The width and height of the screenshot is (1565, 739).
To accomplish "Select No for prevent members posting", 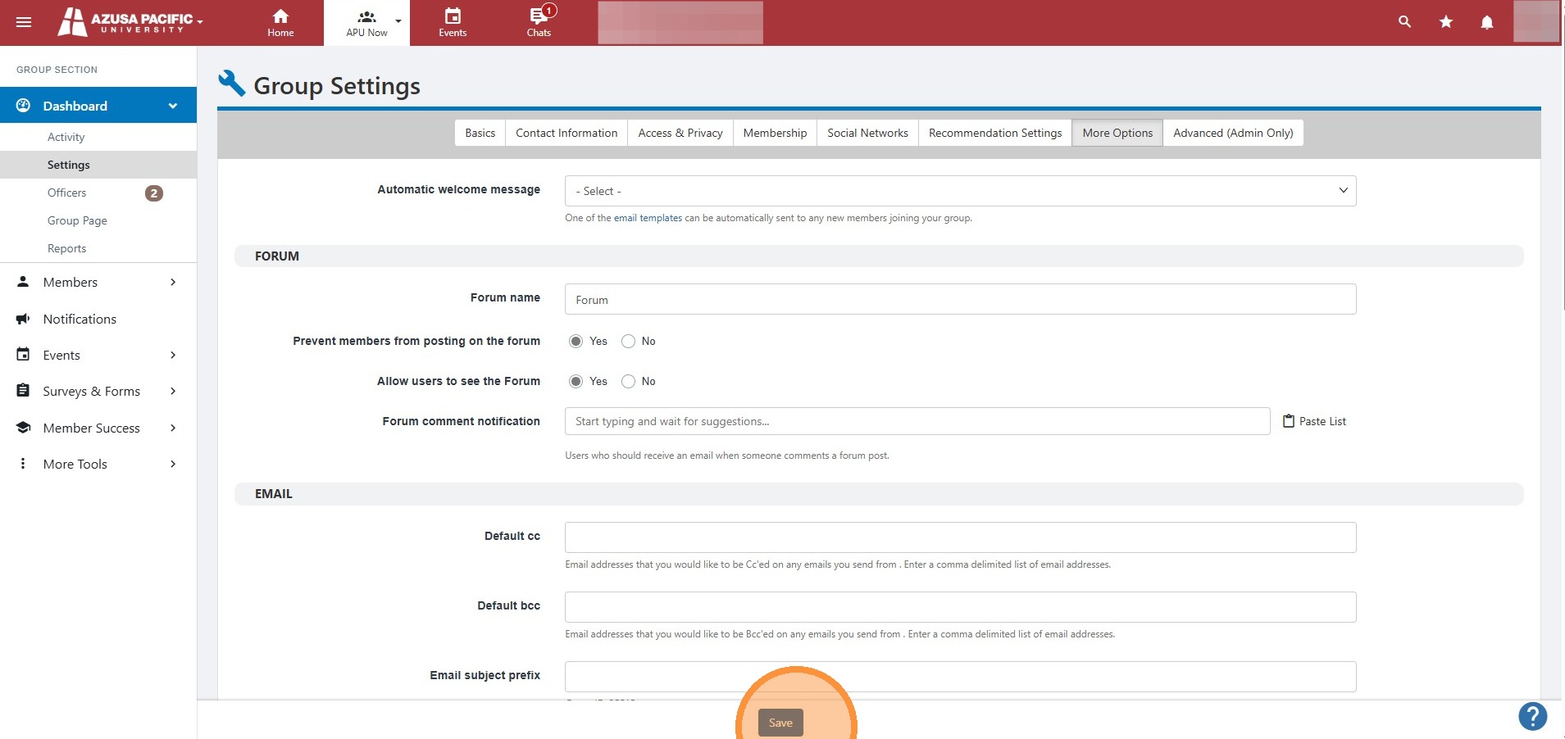I will pyautogui.click(x=628, y=341).
